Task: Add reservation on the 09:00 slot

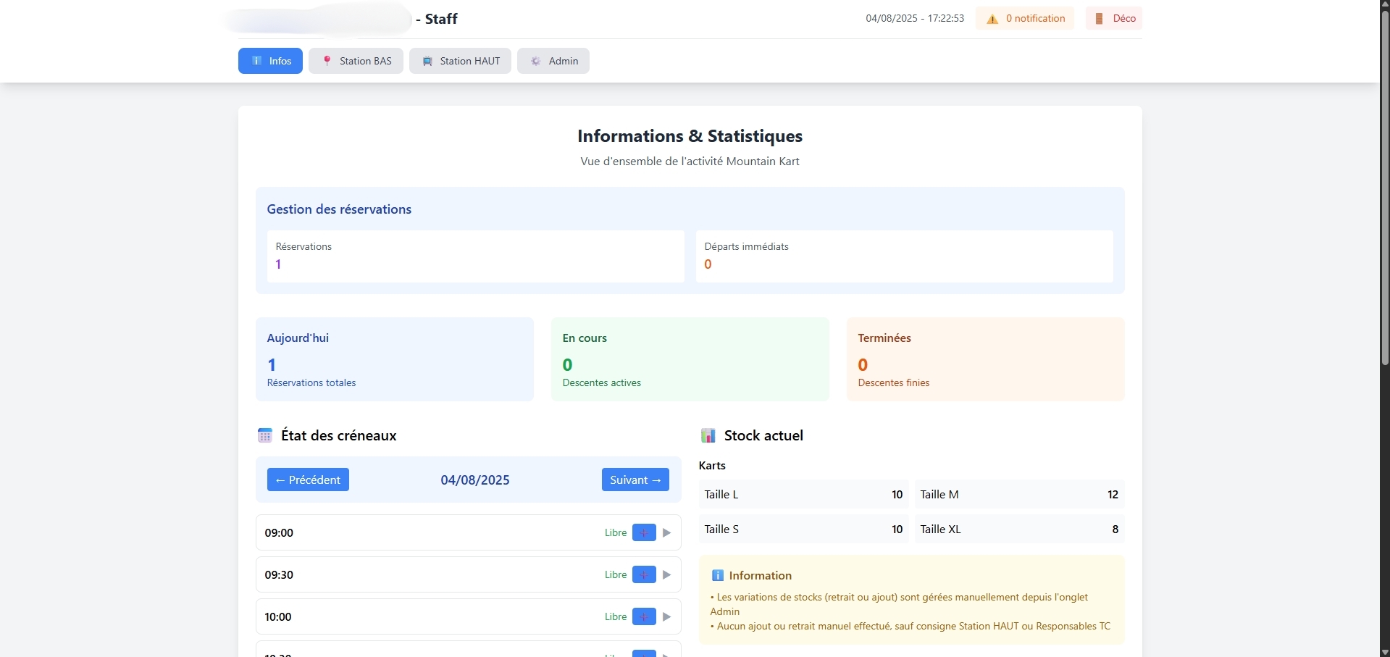Action: point(644,532)
